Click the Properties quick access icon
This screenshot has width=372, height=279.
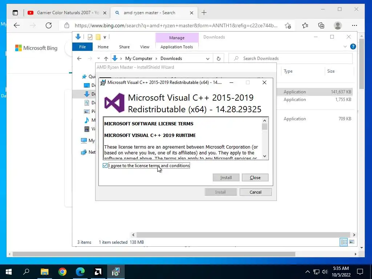tap(90, 37)
